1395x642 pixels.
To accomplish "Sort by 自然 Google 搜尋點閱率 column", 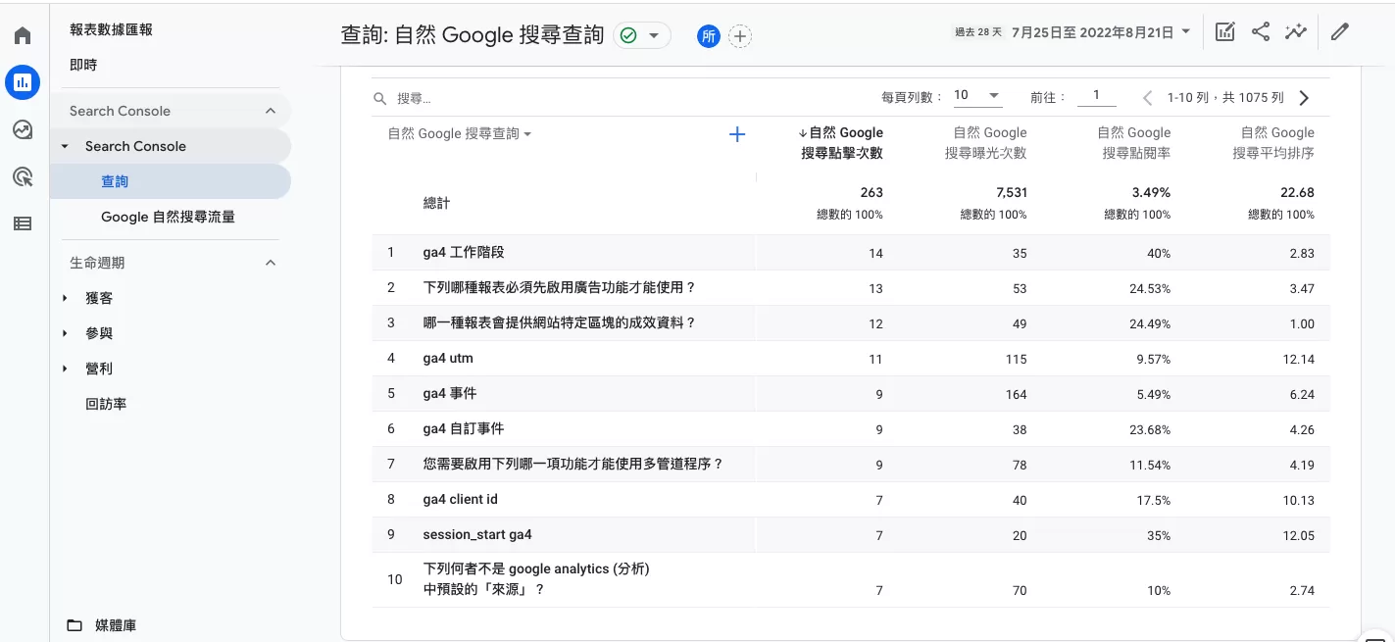I will pyautogui.click(x=1134, y=143).
